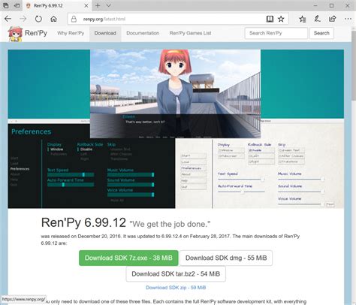
Task: Click Download SDK zip link
Action: 176,288
